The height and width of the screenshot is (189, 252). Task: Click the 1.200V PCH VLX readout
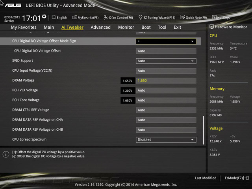[128, 91]
